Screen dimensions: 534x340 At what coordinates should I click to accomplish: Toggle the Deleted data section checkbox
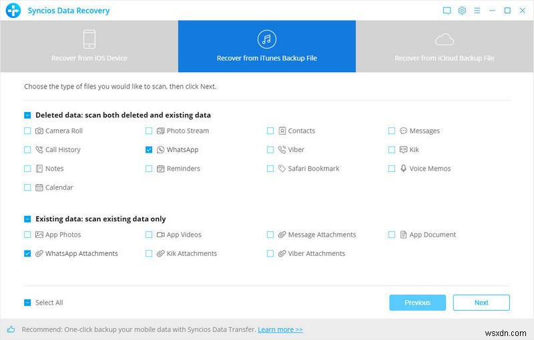pos(27,115)
